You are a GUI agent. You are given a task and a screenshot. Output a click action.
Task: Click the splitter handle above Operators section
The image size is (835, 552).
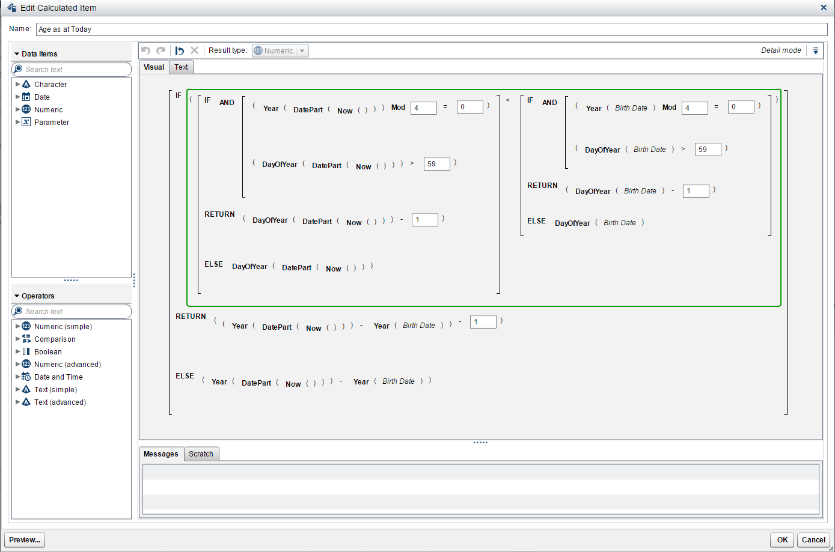pyautogui.click(x=71, y=281)
